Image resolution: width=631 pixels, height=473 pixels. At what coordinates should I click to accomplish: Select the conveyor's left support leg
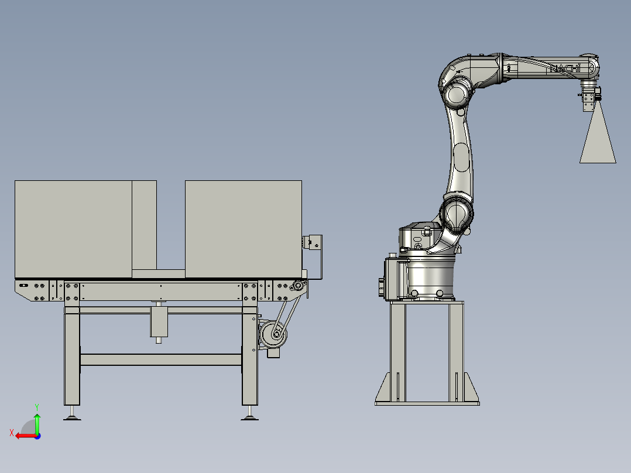click(72, 357)
